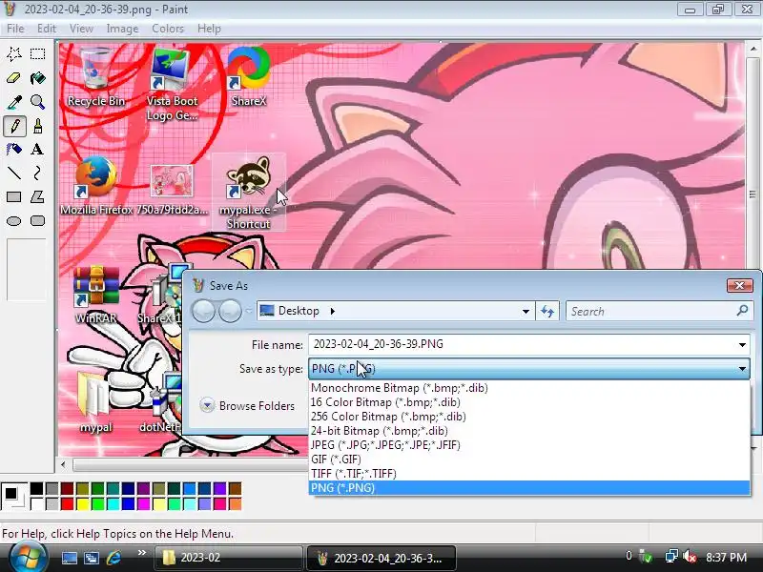Click the Paint taskbar button
Viewport: 763px width, 572px height.
coord(381,558)
